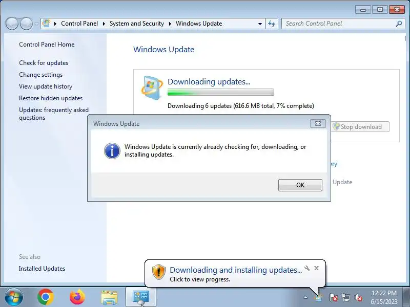The image size is (410, 307).
Task: Click the Back navigation arrow
Action: [x=12, y=24]
